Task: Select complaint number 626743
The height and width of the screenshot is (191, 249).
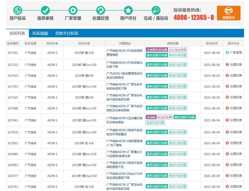Action: [x=13, y=187]
